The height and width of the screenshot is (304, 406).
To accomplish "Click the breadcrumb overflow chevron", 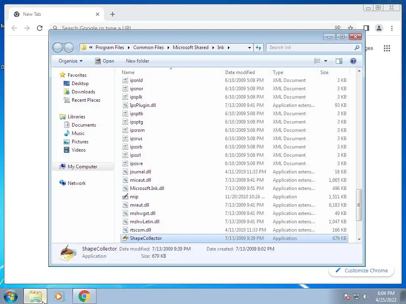I will click(x=91, y=47).
